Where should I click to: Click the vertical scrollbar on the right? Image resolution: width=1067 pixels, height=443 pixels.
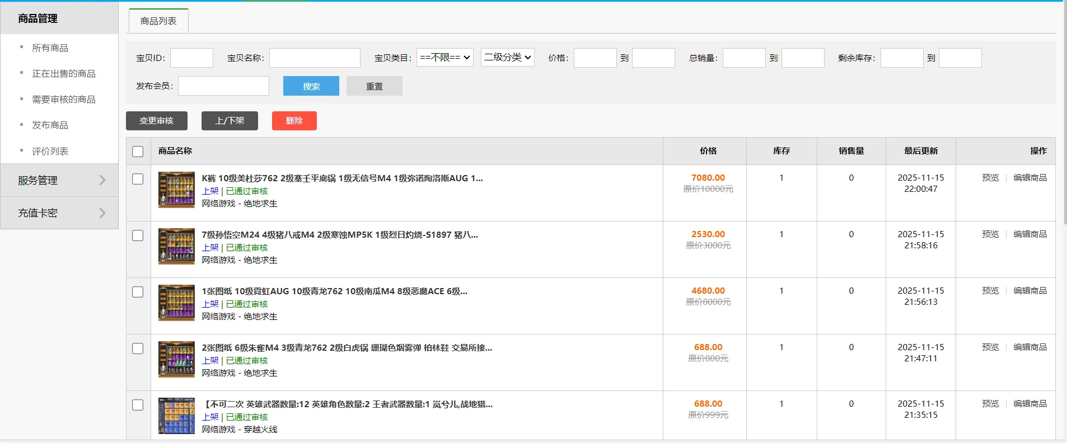tap(1064, 112)
